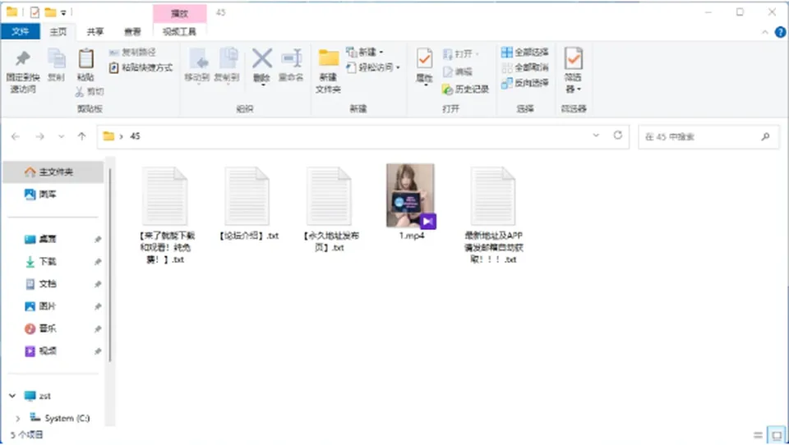This screenshot has width=789, height=445.
Task: Click the blue Help question mark icon
Action: click(780, 32)
